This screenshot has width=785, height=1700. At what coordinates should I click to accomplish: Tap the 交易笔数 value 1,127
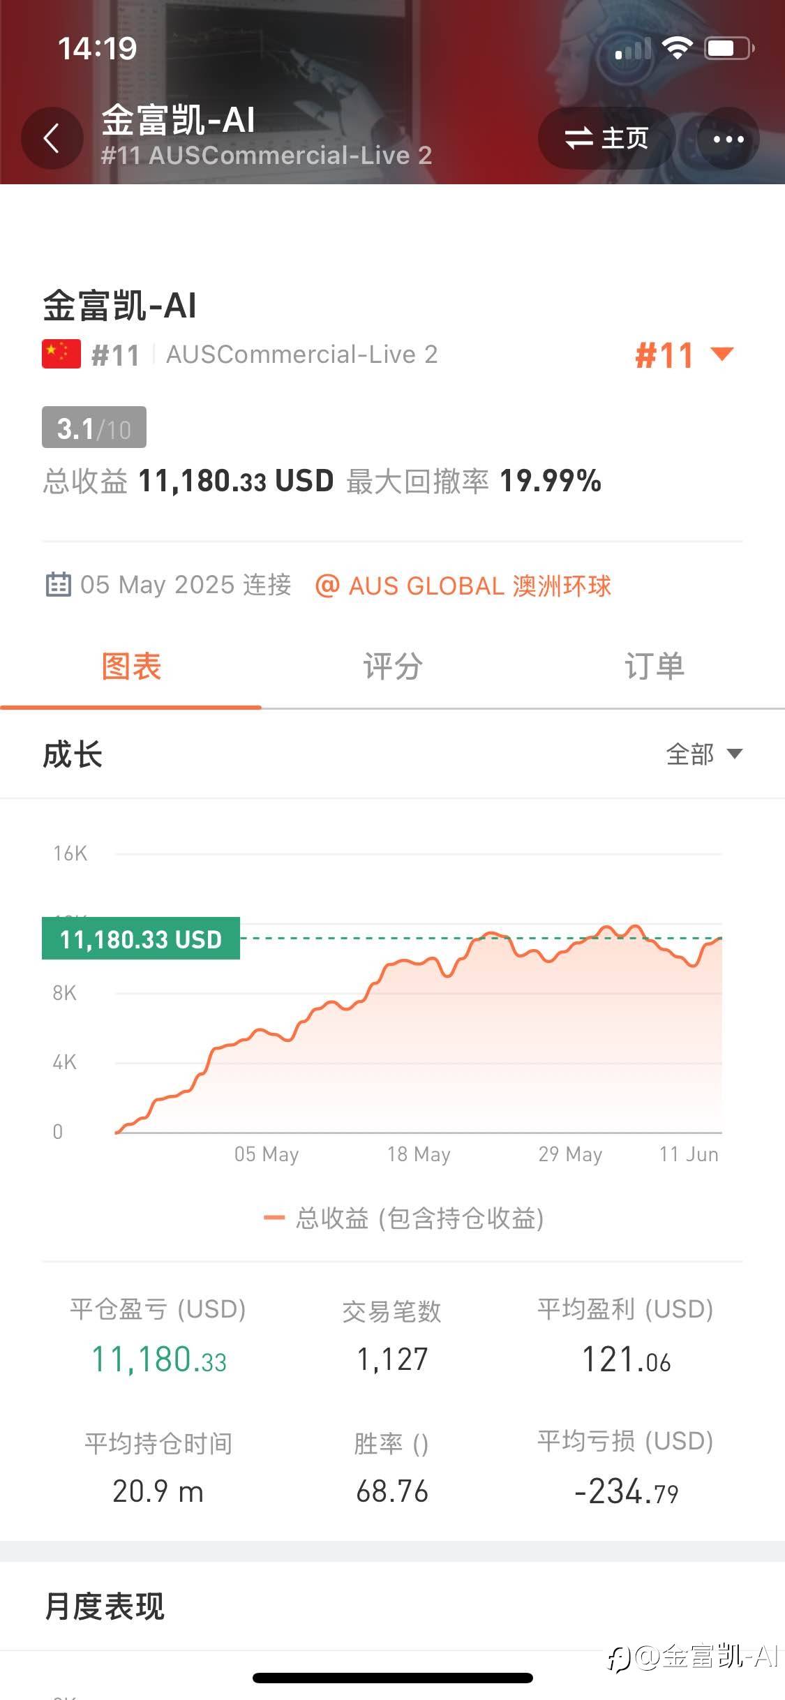point(392,1359)
